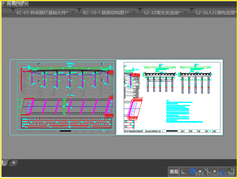
Task: Toggle Isometric drafting icon
Action: tap(208, 172)
